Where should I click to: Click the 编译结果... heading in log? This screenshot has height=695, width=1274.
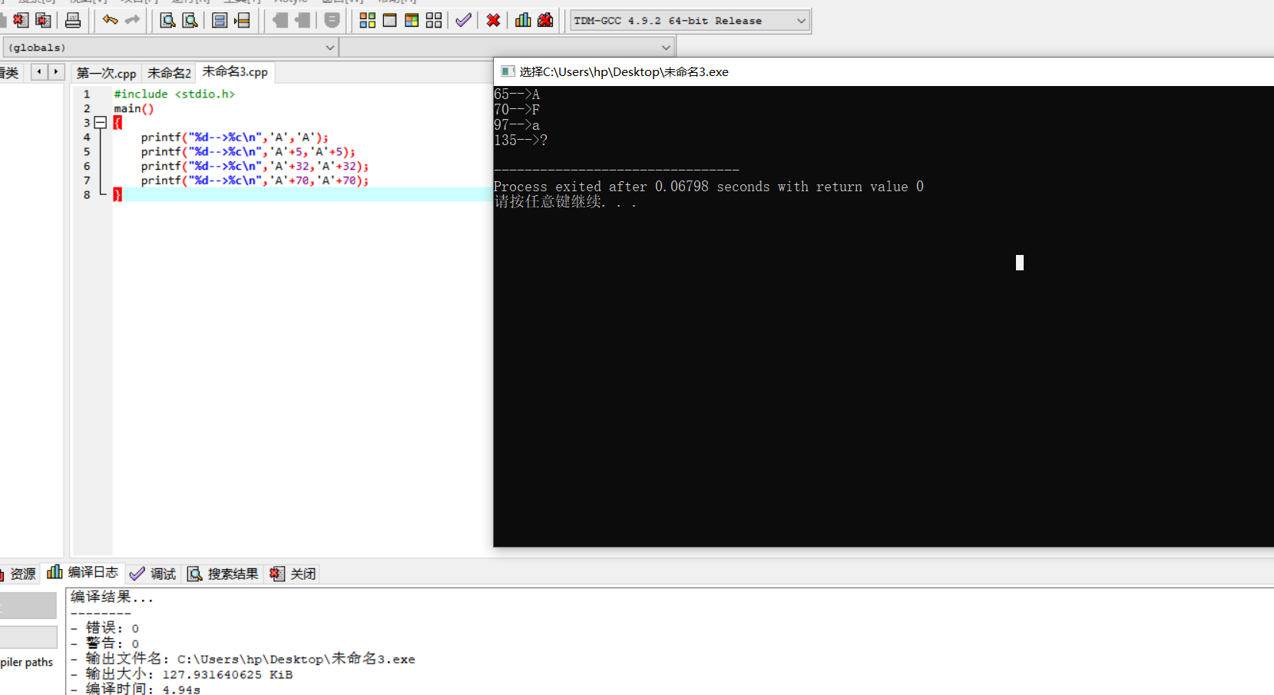point(112,597)
